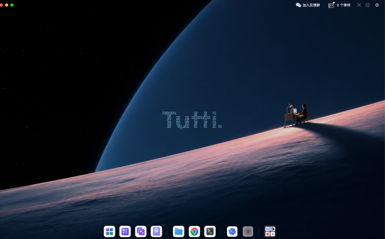Open settings via the hexagon gear icon
The width and height of the screenshot is (385, 239).
coord(377,5)
